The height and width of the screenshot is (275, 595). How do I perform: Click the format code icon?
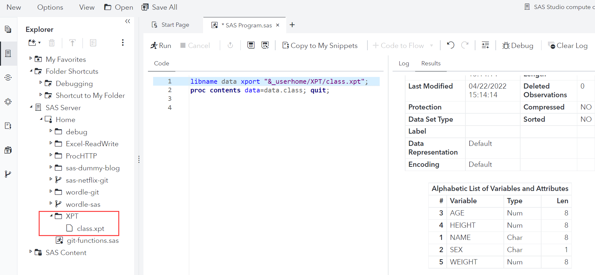coord(485,45)
